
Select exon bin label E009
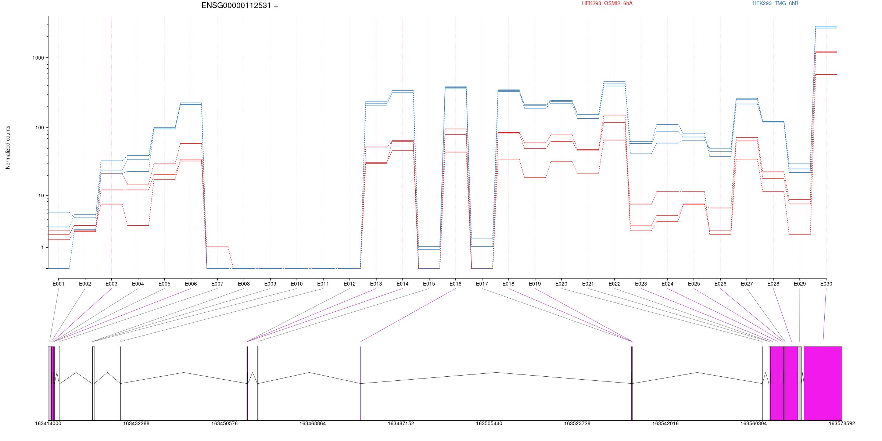[x=270, y=284]
